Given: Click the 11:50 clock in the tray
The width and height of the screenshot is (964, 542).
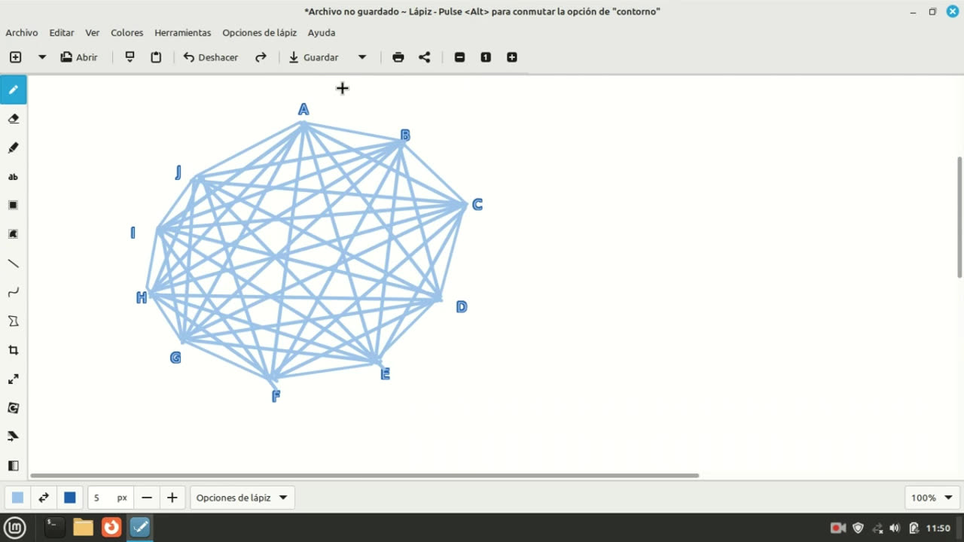Looking at the screenshot, I should click(938, 528).
